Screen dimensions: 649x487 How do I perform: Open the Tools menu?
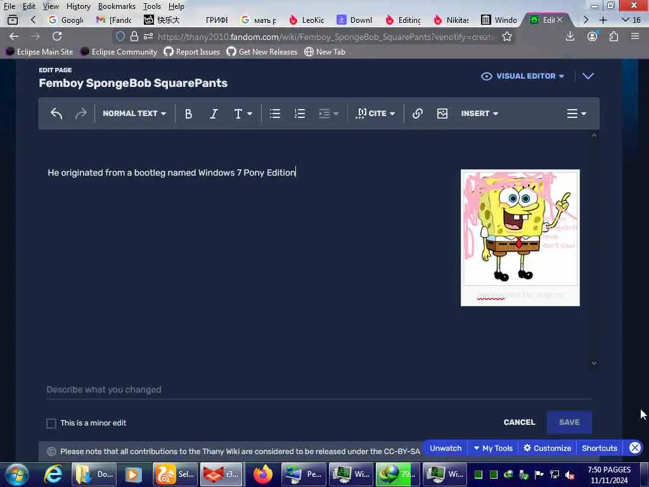click(152, 6)
